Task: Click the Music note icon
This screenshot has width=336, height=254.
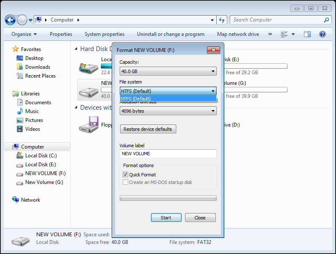Action: point(20,111)
